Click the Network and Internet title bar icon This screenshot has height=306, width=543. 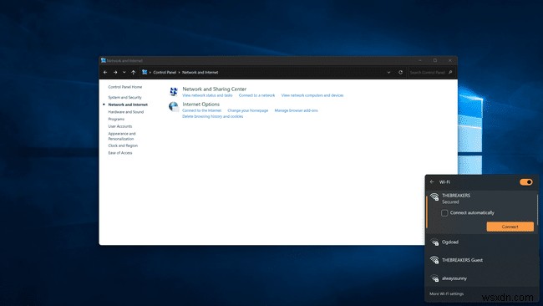[x=104, y=60]
